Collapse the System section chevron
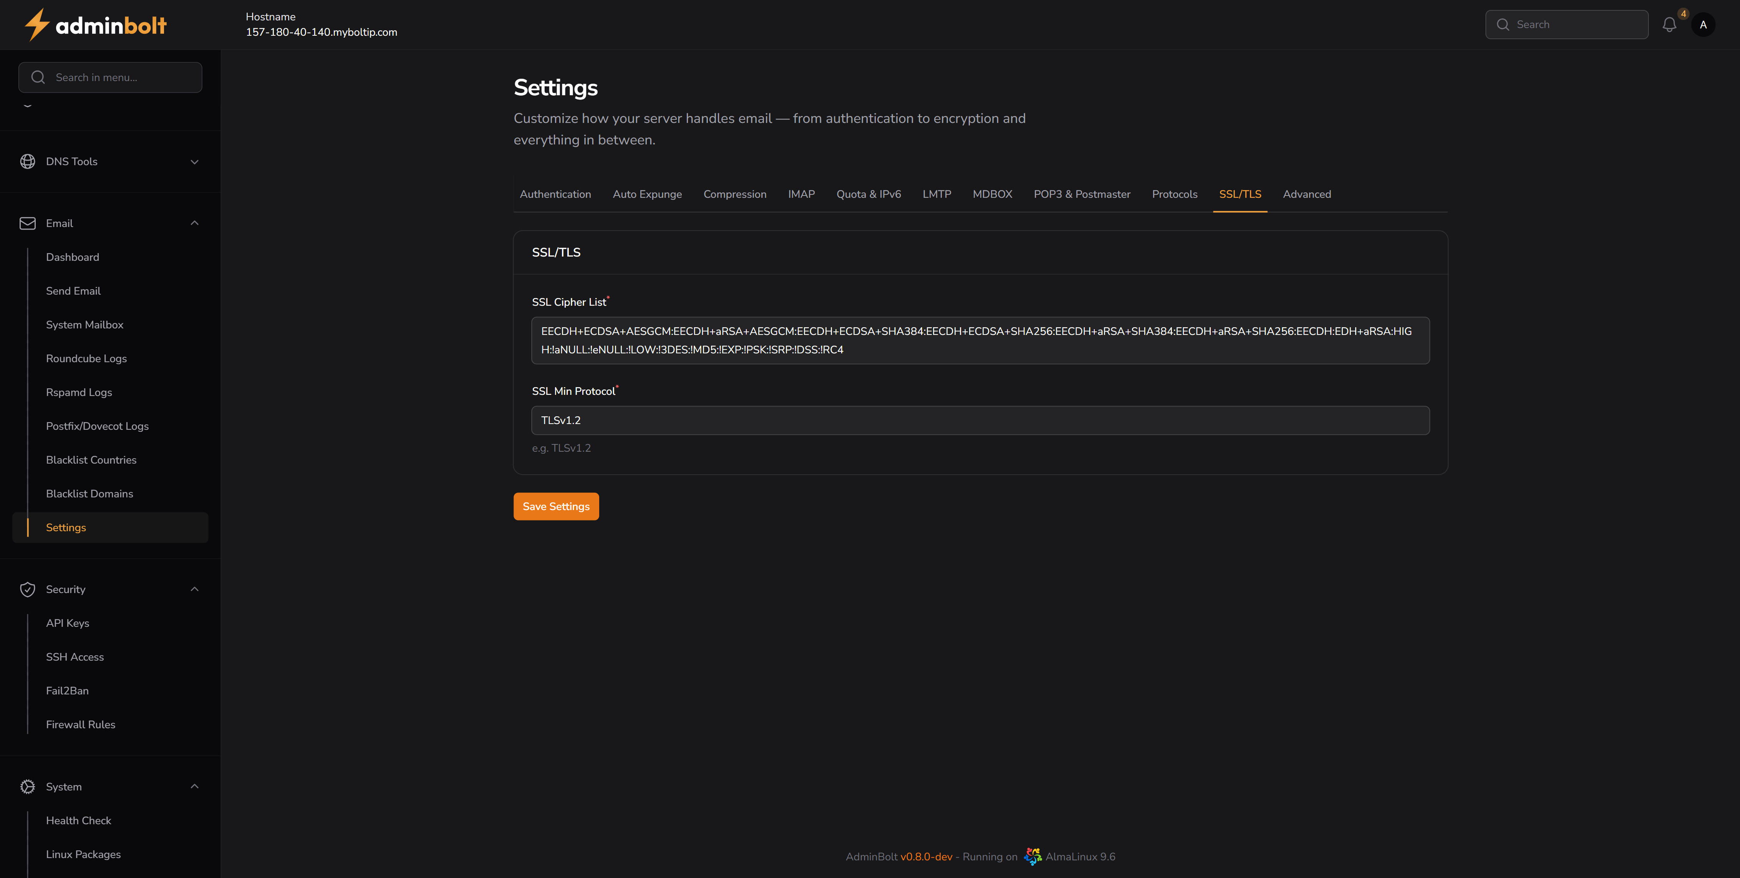 pyautogui.click(x=194, y=787)
